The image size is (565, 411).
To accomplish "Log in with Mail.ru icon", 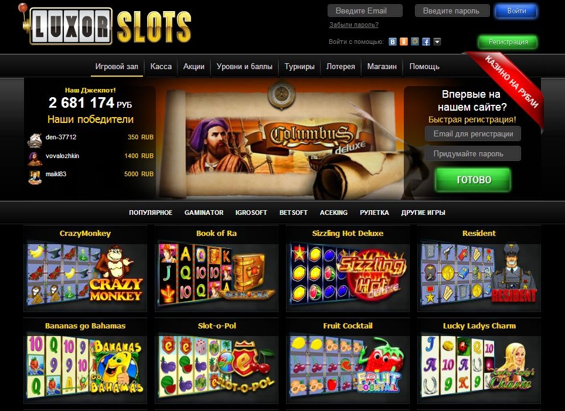I will (x=415, y=42).
